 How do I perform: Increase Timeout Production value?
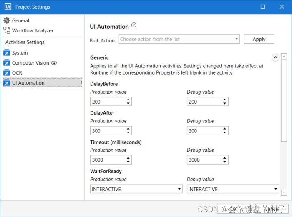128,158
